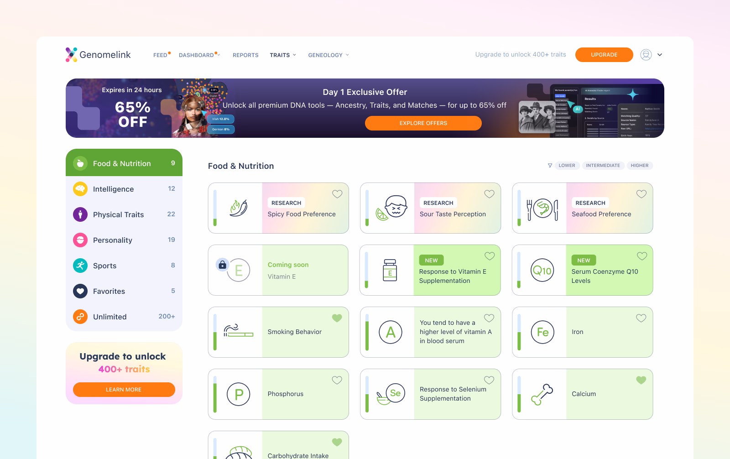The image size is (730, 459).
Task: Open the Dashboard nav item
Action: [x=196, y=55]
